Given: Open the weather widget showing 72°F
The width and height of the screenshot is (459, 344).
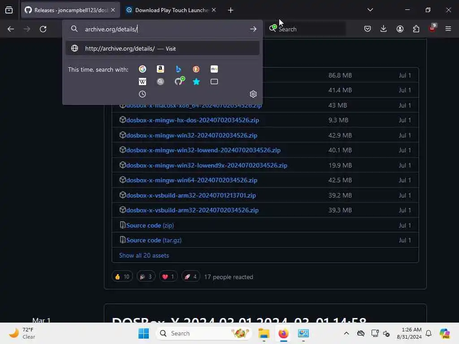Looking at the screenshot, I should 22,333.
